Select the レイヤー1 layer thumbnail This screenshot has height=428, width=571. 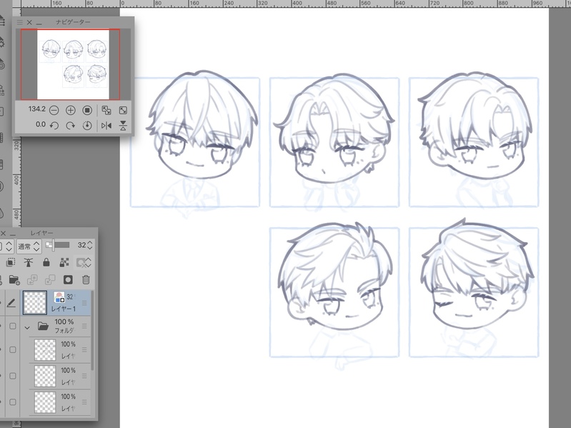(35, 303)
